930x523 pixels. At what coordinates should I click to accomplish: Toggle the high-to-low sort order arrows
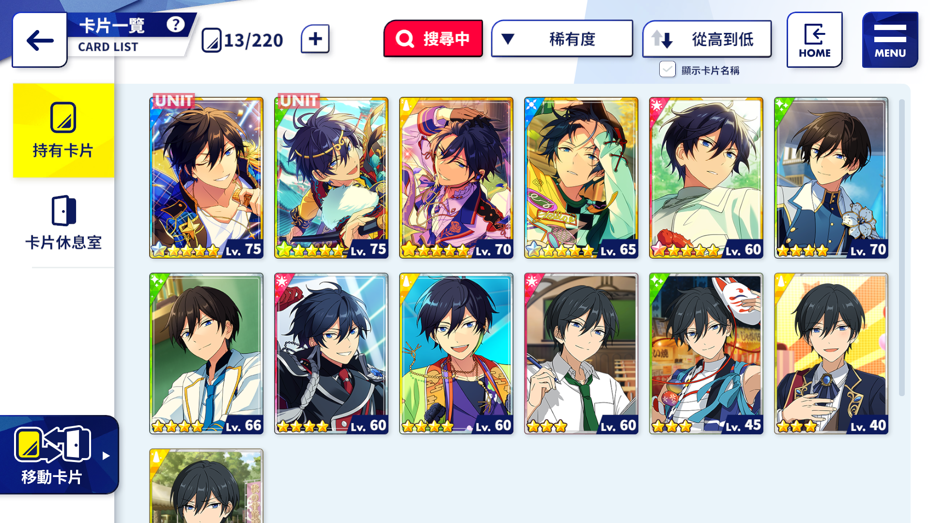[x=662, y=39]
